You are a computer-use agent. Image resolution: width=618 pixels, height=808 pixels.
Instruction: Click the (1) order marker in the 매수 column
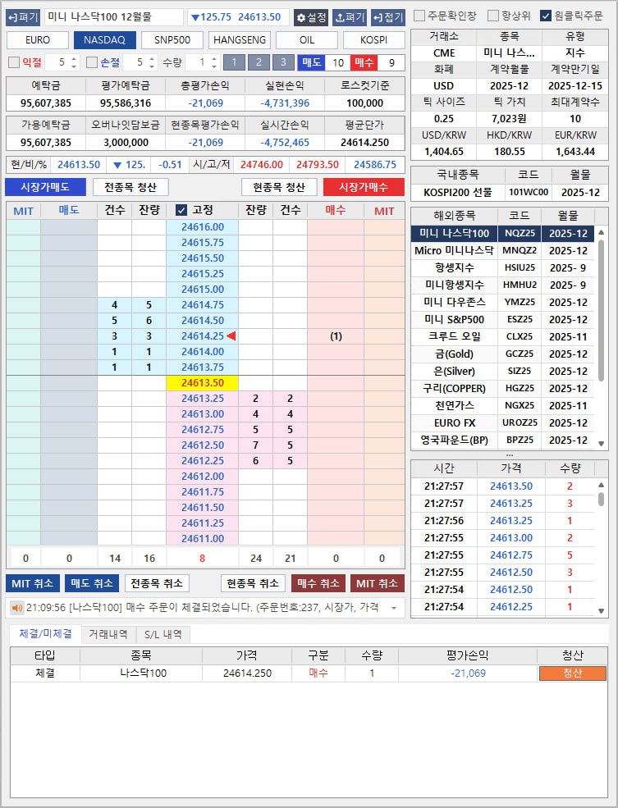[x=336, y=336]
